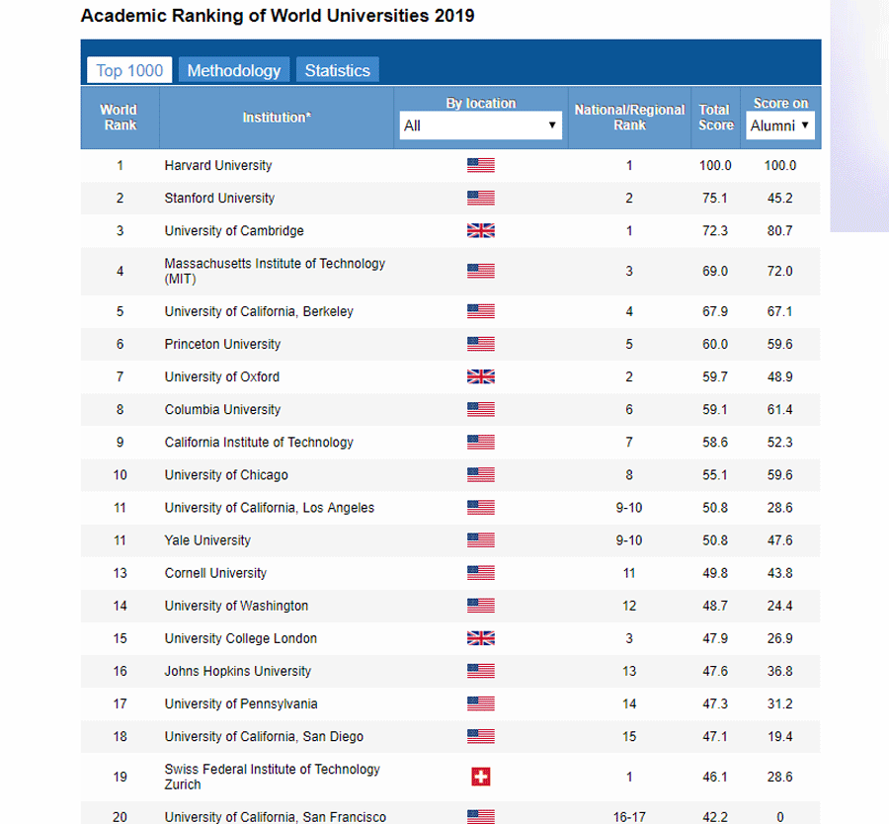Select the Top 1000 tab
This screenshot has height=824, width=889.
click(129, 70)
